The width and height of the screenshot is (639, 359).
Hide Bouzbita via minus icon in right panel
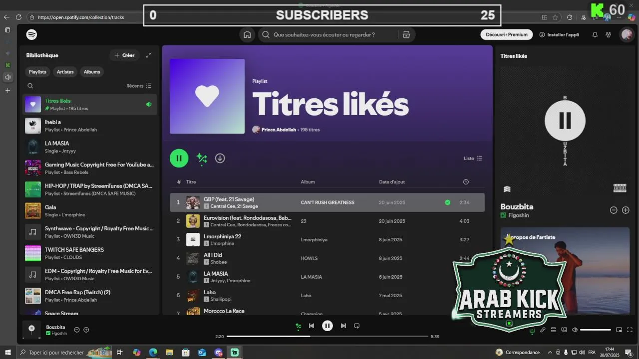pyautogui.click(x=614, y=210)
